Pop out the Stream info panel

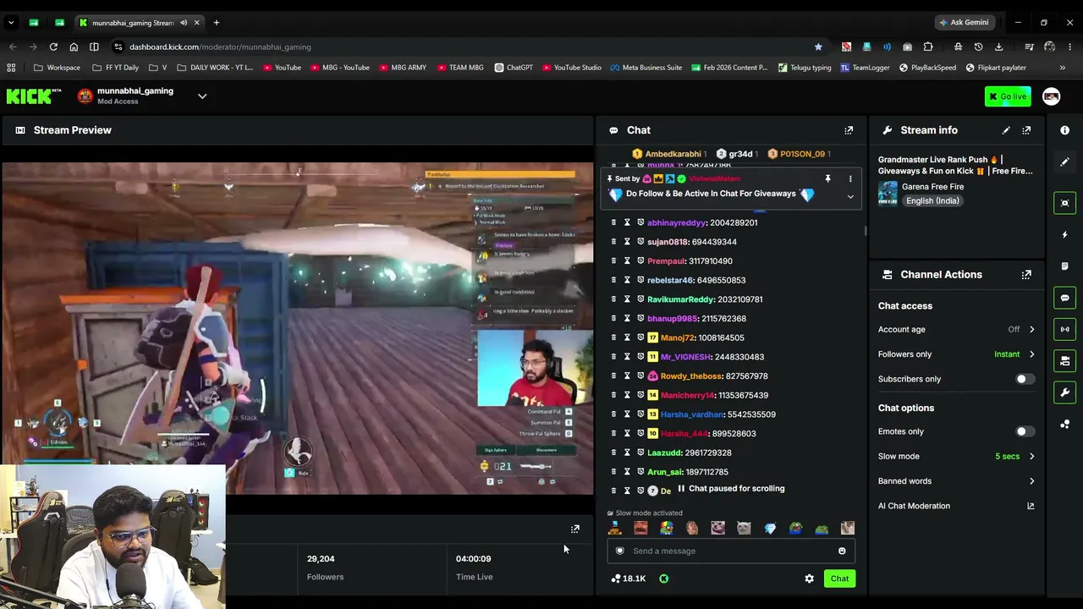tap(1026, 130)
